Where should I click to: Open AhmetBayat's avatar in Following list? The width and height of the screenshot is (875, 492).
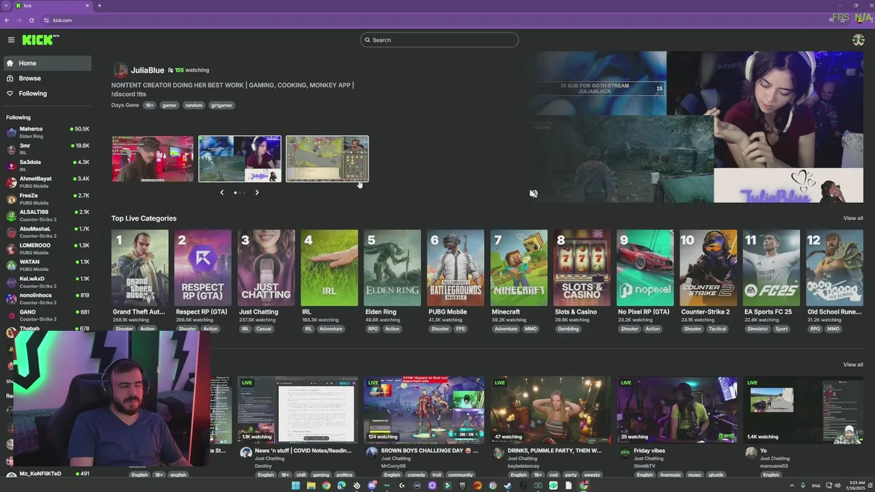pyautogui.click(x=12, y=182)
